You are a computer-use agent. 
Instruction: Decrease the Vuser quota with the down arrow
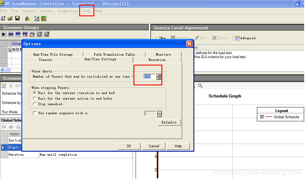[x=159, y=78]
